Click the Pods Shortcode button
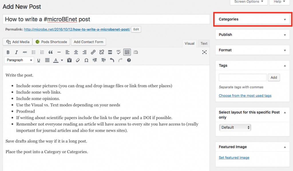The image size is (293, 171). (x=51, y=42)
